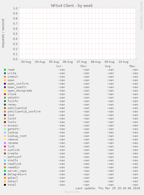Click the NFSv4 Client - by week title
Viewport: 144px width, 195px height.
pos(72,6)
